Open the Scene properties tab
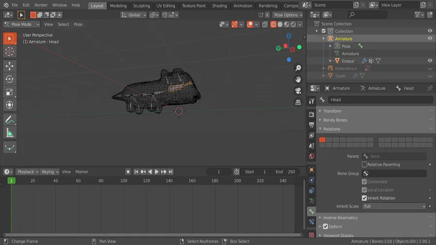Viewport: 436px width, 245px height. [x=311, y=146]
